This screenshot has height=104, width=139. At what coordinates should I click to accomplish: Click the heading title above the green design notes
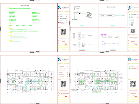tap(25, 5)
